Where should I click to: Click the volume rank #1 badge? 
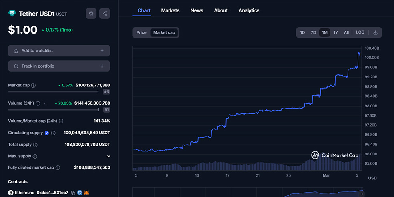click(106, 110)
